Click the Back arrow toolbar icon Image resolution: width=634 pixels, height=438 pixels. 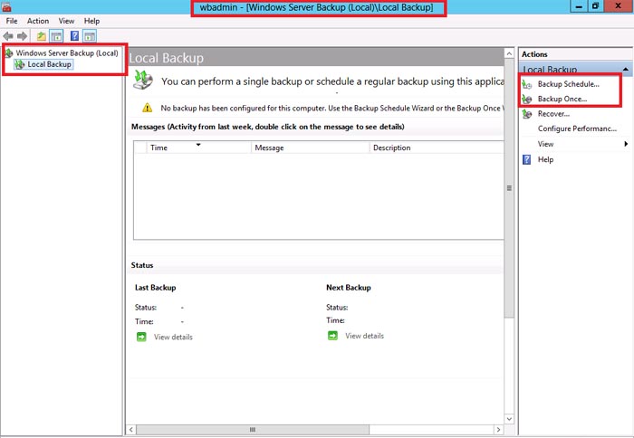[7, 36]
